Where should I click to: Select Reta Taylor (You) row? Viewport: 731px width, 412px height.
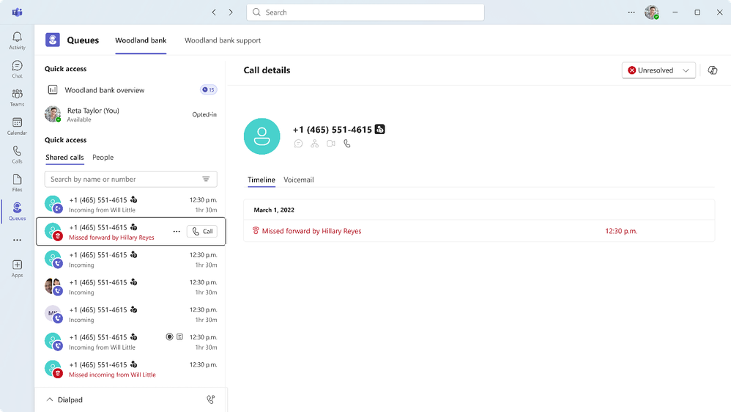(x=130, y=114)
